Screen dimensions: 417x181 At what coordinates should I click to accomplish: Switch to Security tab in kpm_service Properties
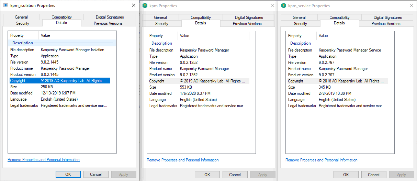point(301,24)
